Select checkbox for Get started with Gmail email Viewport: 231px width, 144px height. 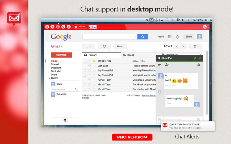pos(85,89)
